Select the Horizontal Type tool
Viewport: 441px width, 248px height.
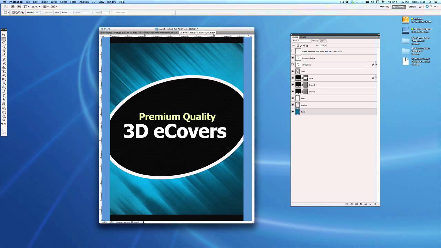(4, 95)
